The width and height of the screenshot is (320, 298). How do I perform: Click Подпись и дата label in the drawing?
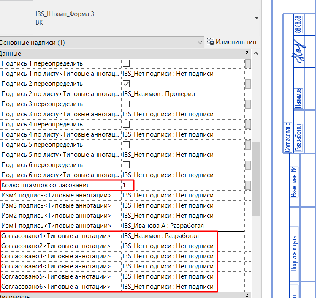click(x=294, y=254)
